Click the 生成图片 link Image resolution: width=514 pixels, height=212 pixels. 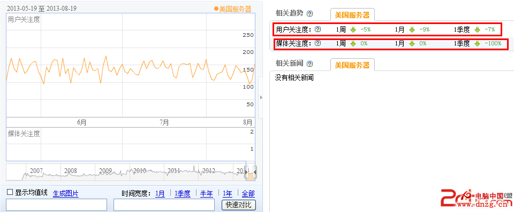pos(66,194)
